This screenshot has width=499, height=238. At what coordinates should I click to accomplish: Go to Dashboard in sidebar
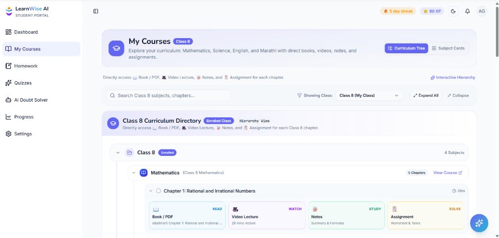click(x=42, y=32)
